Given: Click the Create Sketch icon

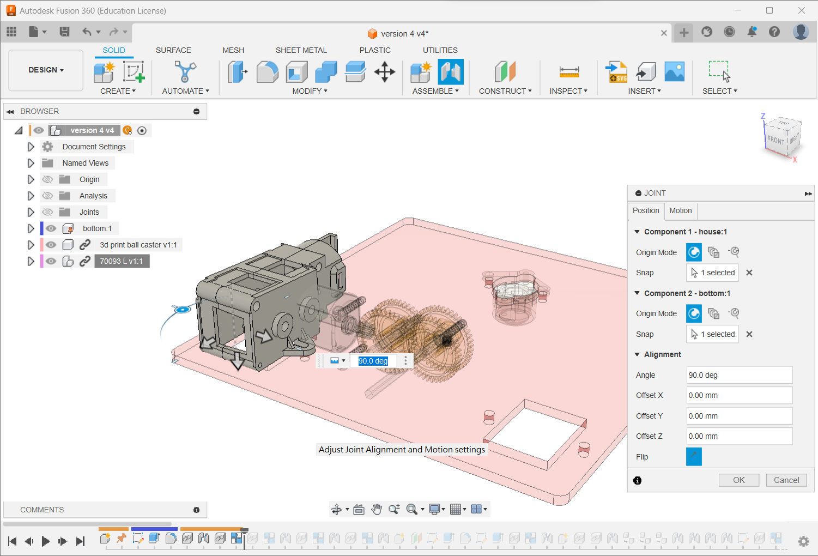Looking at the screenshot, I should click(x=133, y=72).
